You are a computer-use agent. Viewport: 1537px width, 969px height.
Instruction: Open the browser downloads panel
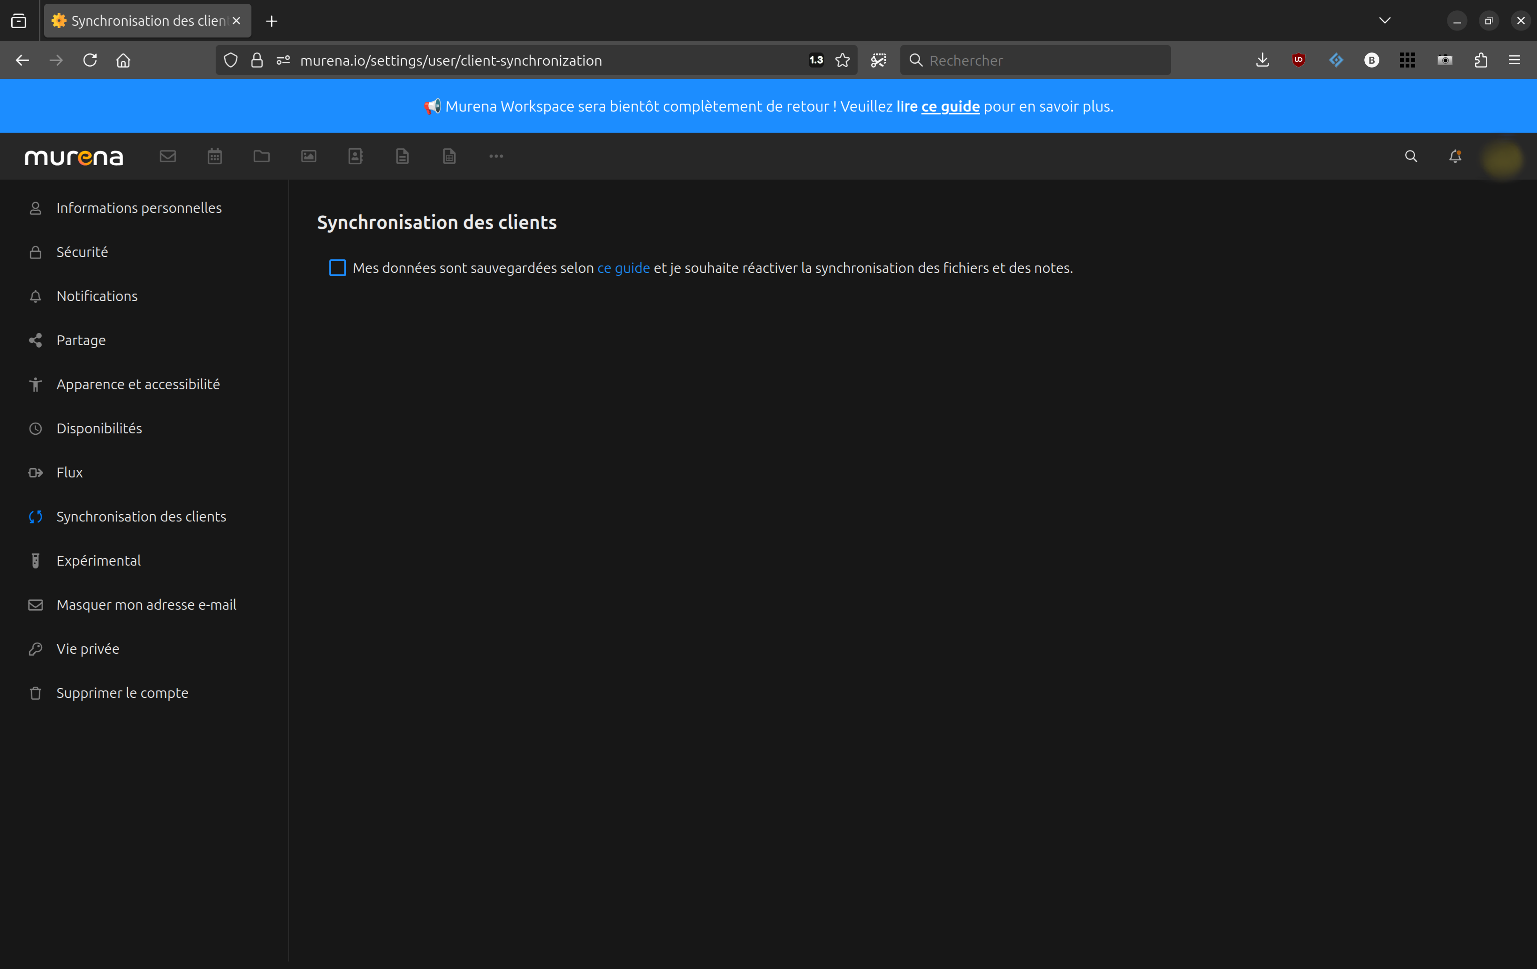[x=1263, y=60]
